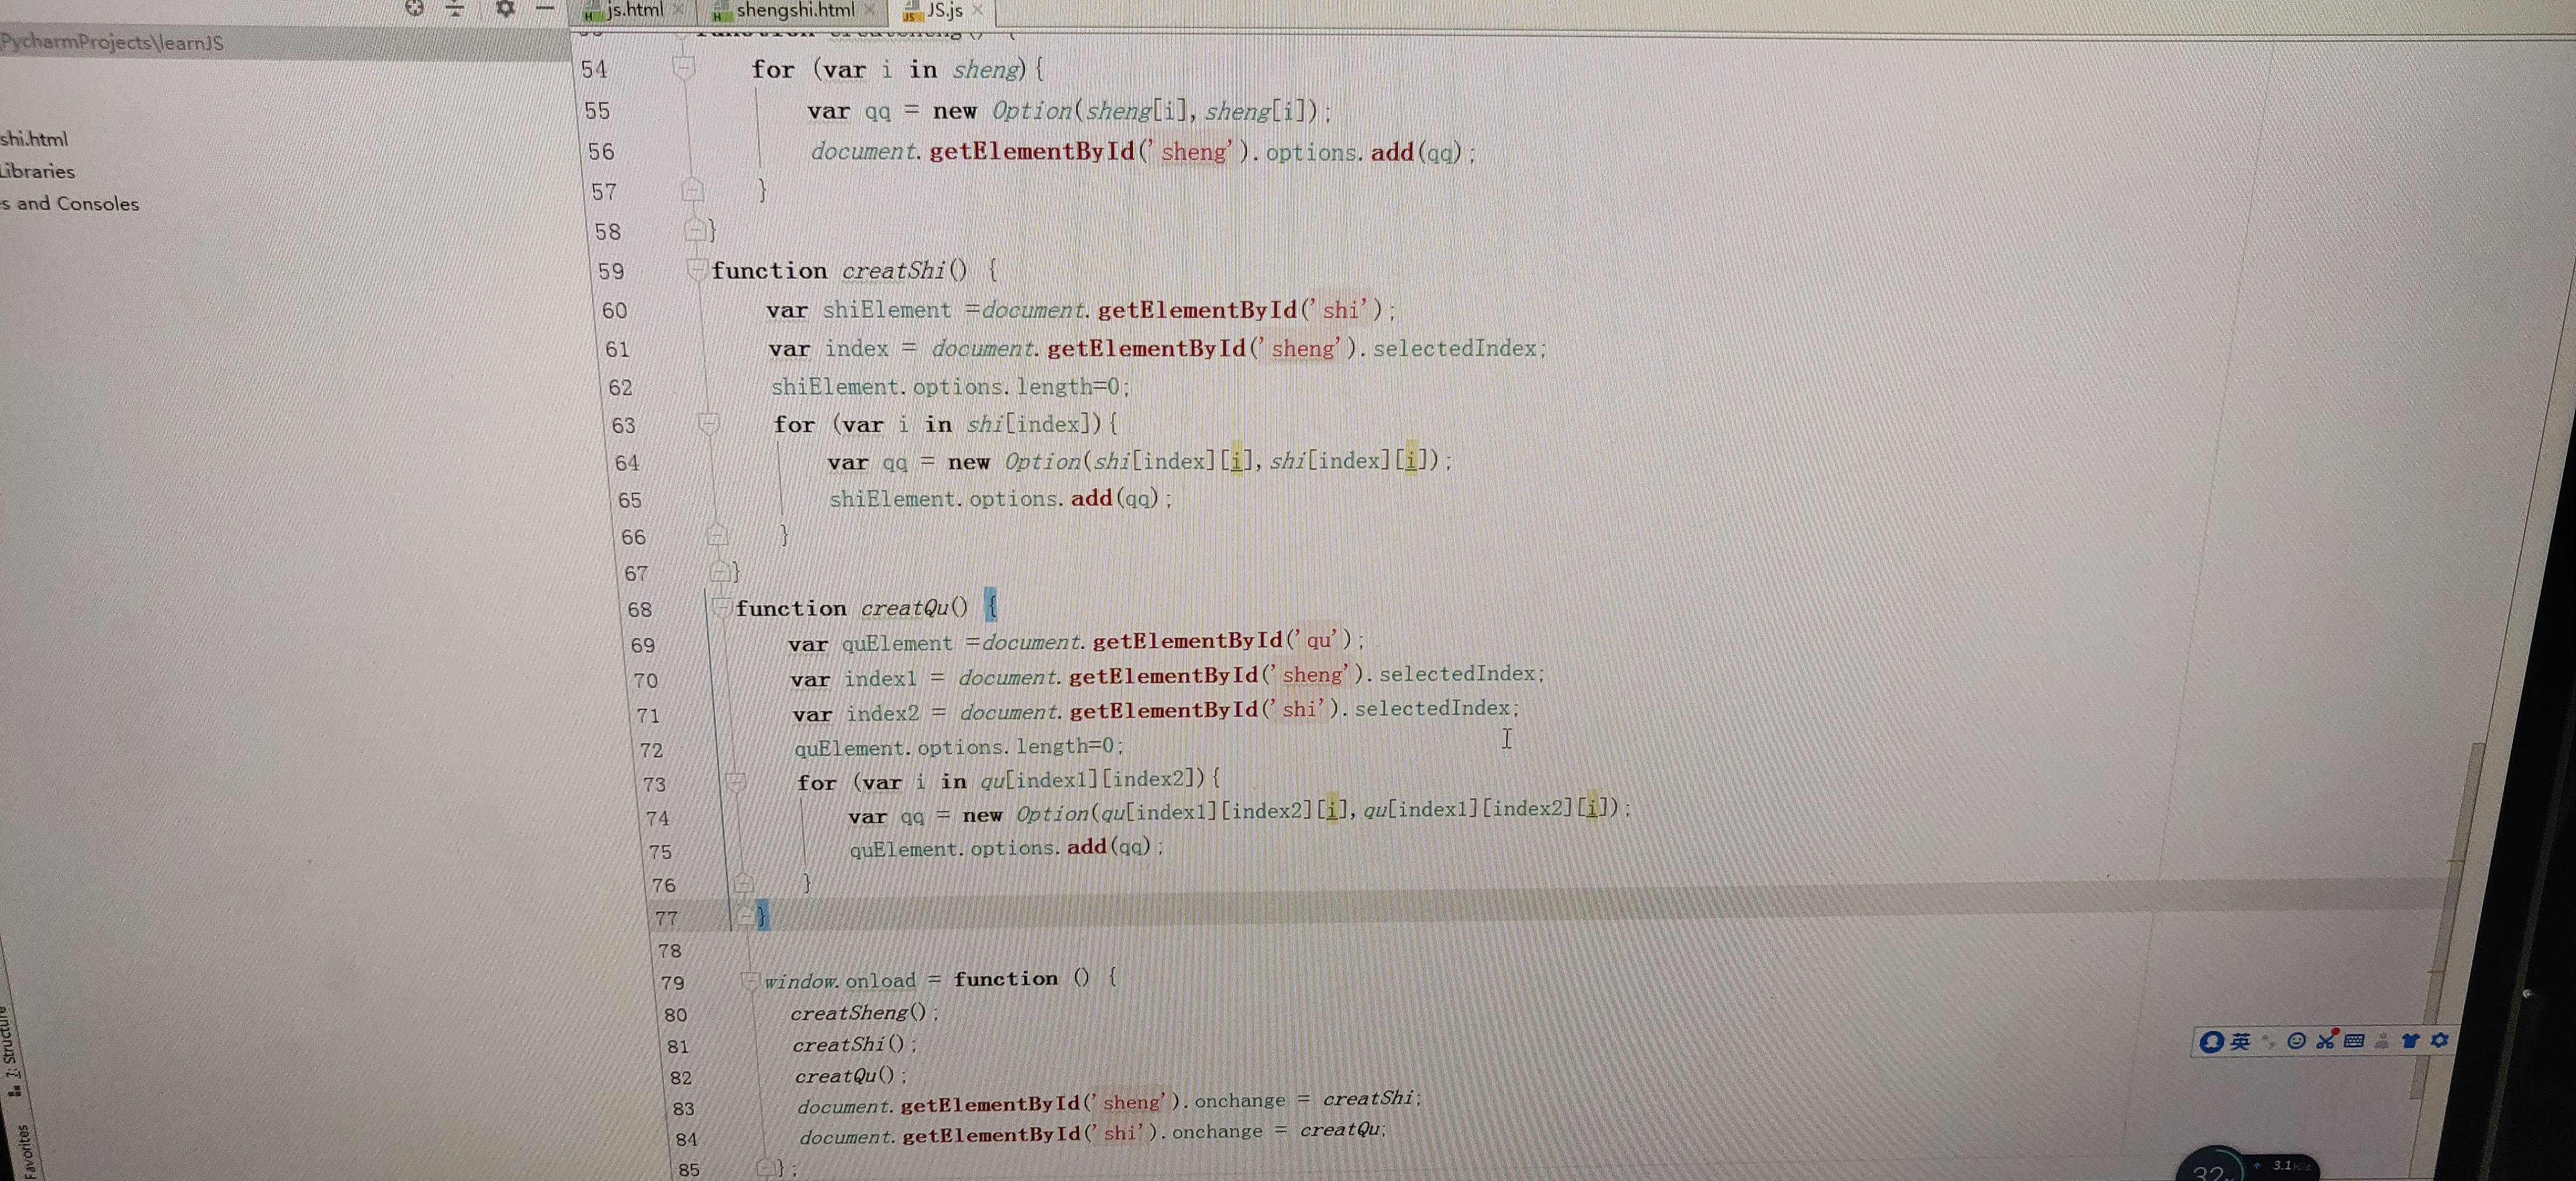Close the JS.js editor tab
The image size is (2576, 1181).
click(978, 10)
